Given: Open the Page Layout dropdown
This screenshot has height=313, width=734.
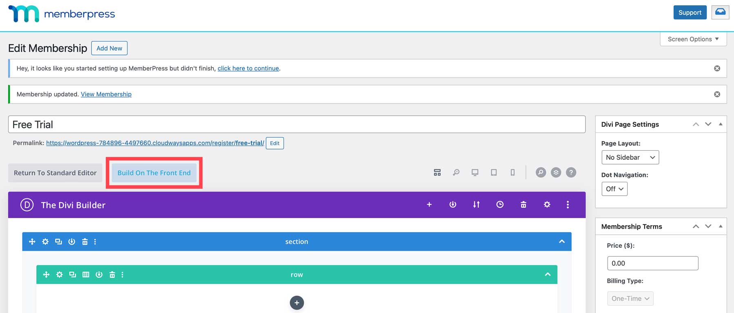Looking at the screenshot, I should coord(630,157).
